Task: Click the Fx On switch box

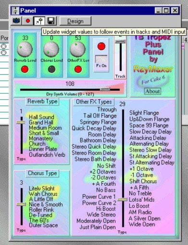Action: tap(101, 59)
